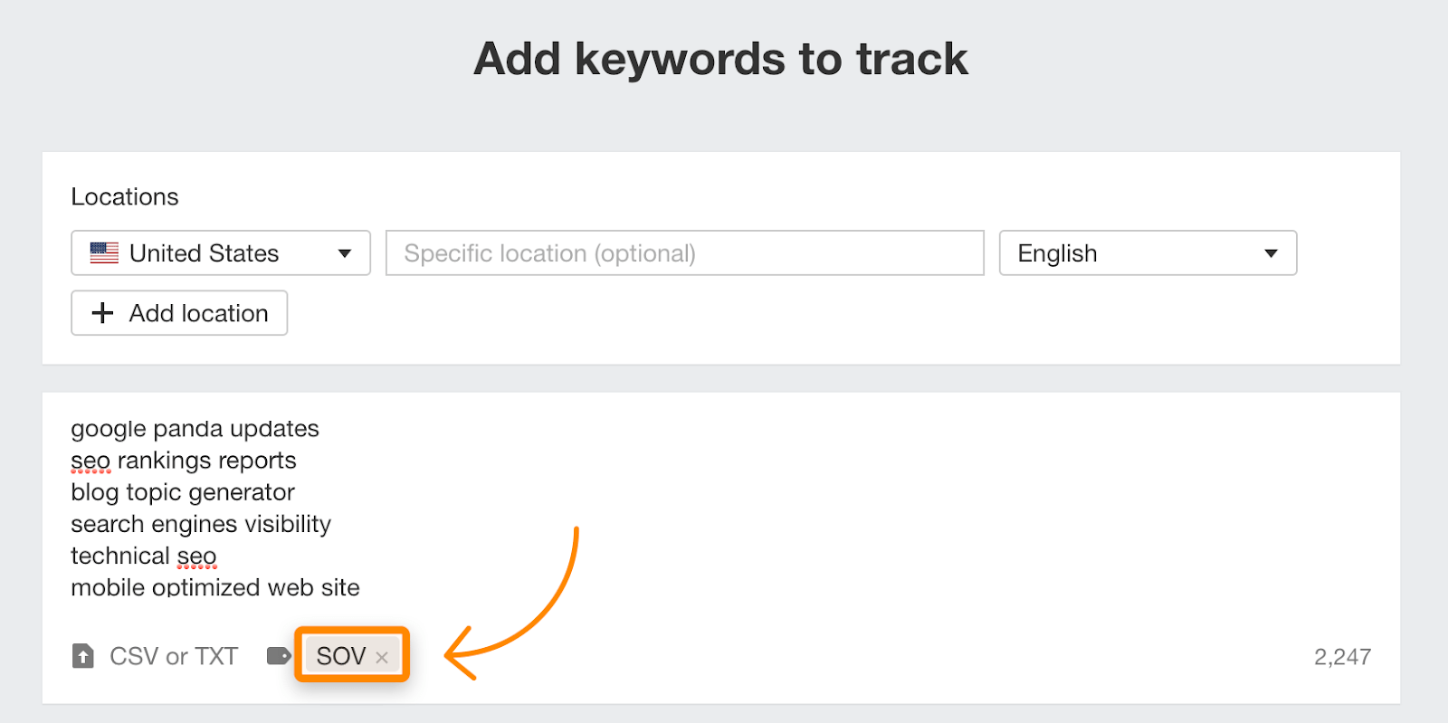Click the United States flag icon
Image resolution: width=1448 pixels, height=723 pixels.
[104, 252]
